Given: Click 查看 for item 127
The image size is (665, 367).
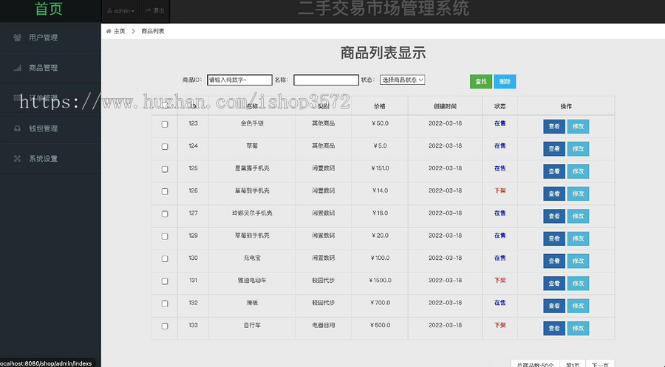Looking at the screenshot, I should coord(554,216).
